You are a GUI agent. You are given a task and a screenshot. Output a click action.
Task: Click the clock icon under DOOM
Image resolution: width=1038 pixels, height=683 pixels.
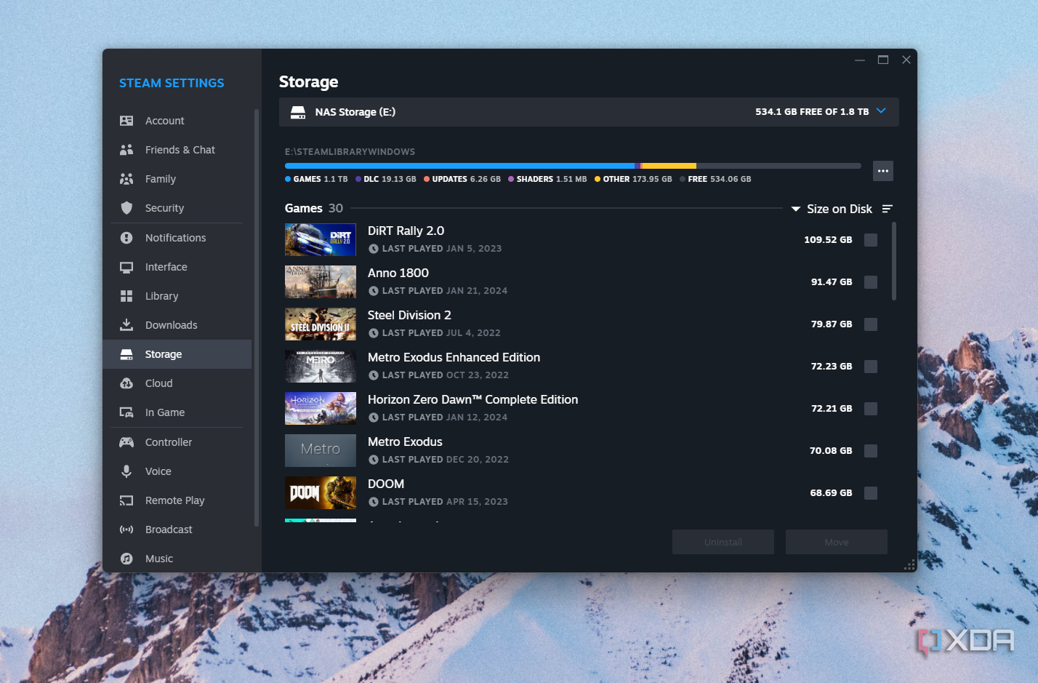point(374,502)
